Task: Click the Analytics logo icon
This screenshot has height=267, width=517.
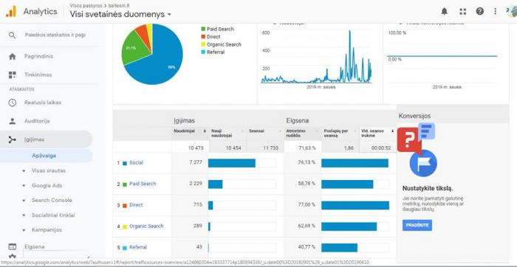Action: (x=11, y=12)
